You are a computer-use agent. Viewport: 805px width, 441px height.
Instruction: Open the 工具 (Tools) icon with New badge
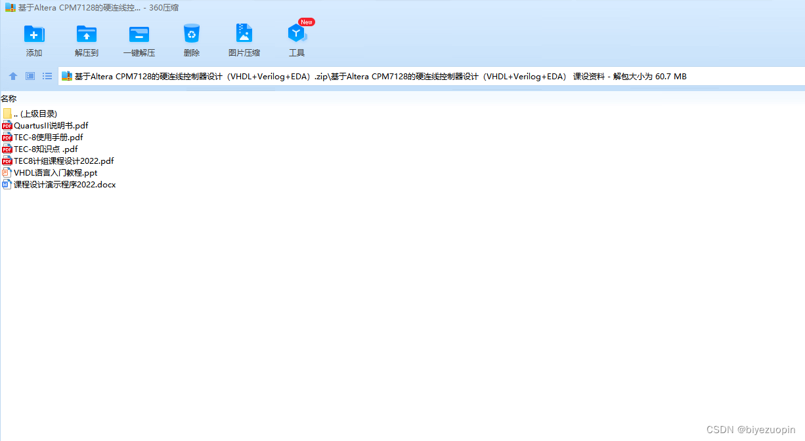click(x=297, y=33)
